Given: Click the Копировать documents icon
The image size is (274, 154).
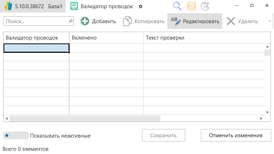Looking at the screenshot, I should (127, 21).
